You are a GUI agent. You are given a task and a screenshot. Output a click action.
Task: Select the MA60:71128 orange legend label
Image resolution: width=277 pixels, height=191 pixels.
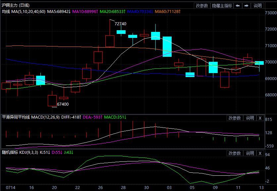(x=169, y=12)
